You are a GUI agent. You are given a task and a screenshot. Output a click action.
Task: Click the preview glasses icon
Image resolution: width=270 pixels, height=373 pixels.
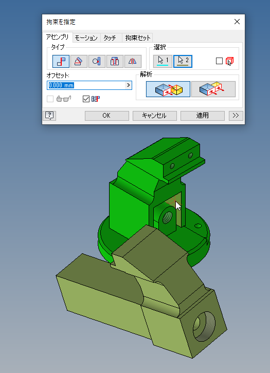coord(64,99)
